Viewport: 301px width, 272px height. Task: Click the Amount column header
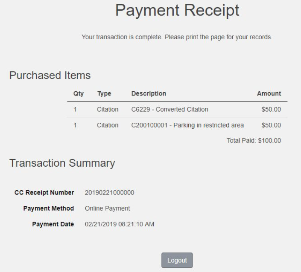click(269, 93)
